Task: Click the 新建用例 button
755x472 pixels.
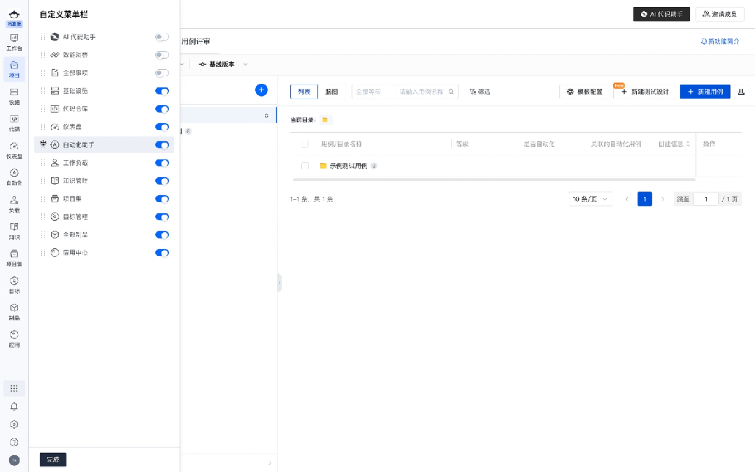Action: coord(705,92)
